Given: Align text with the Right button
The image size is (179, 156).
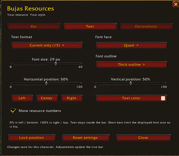Looking at the screenshot, I should pos(72,98).
